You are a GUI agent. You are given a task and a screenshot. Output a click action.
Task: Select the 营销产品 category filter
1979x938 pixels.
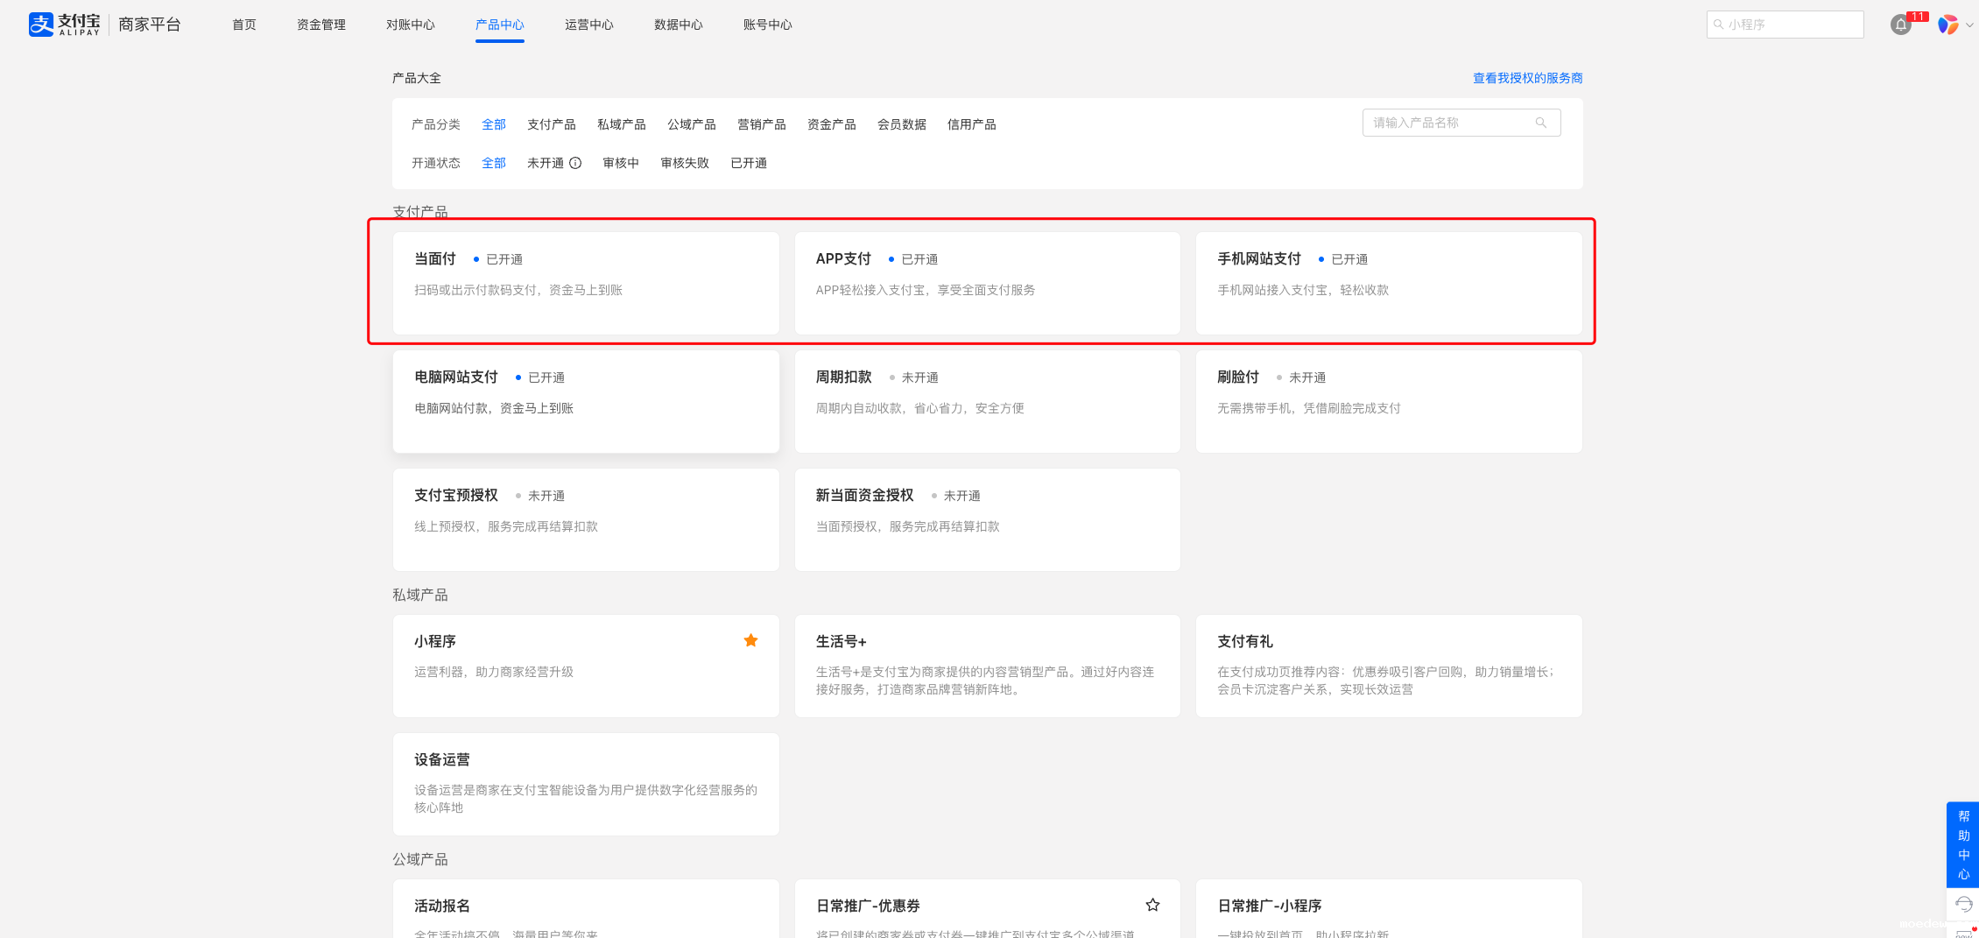click(761, 124)
